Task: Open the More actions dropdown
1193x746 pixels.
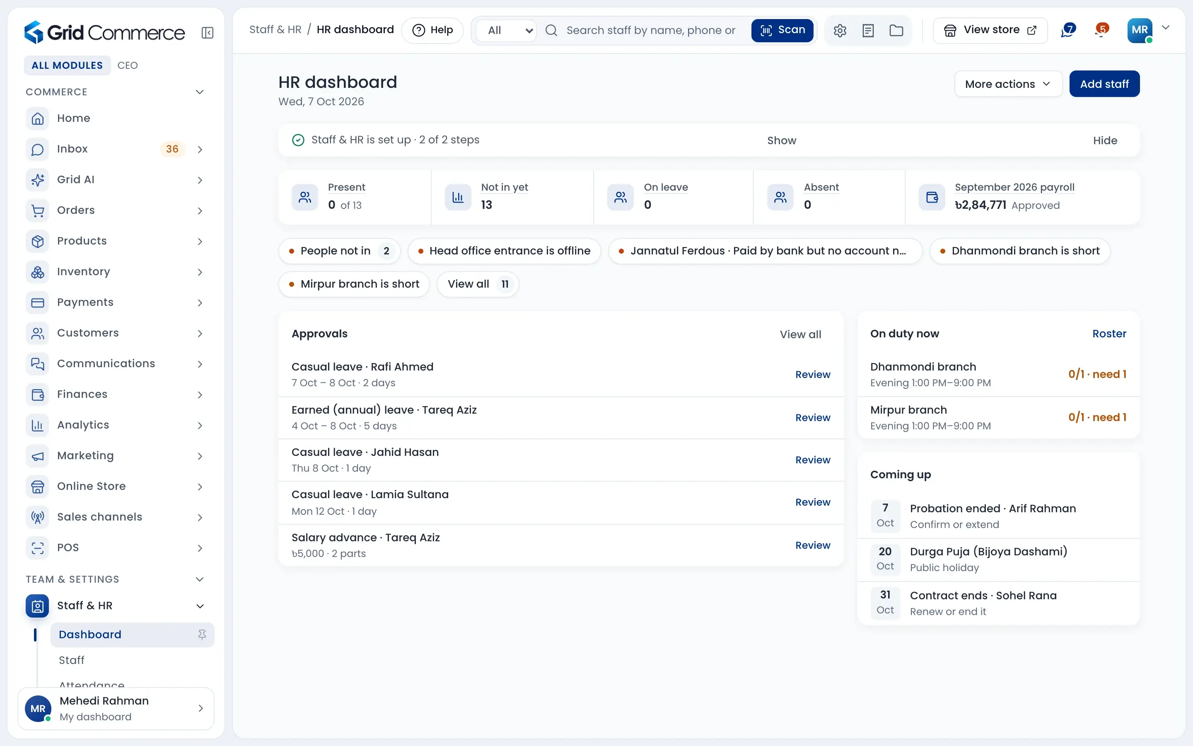Action: pyautogui.click(x=1008, y=84)
